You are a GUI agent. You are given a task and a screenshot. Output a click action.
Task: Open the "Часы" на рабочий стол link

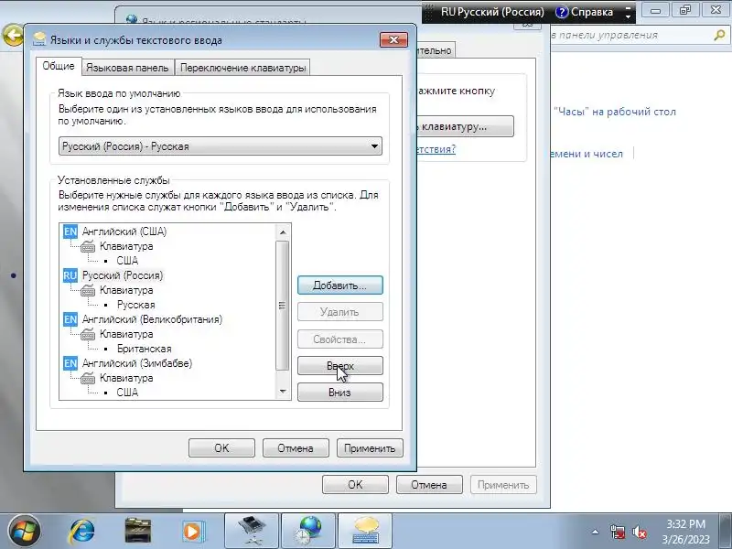(x=614, y=112)
